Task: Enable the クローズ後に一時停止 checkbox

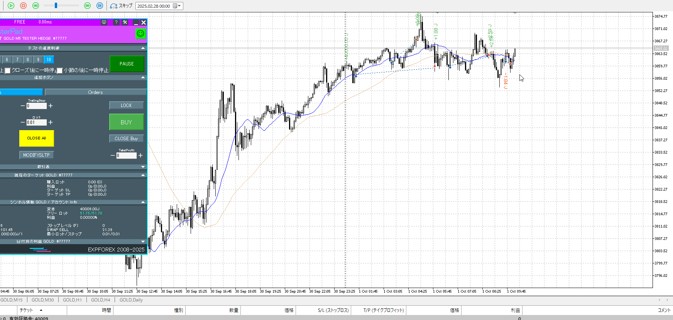Action: tap(7, 70)
